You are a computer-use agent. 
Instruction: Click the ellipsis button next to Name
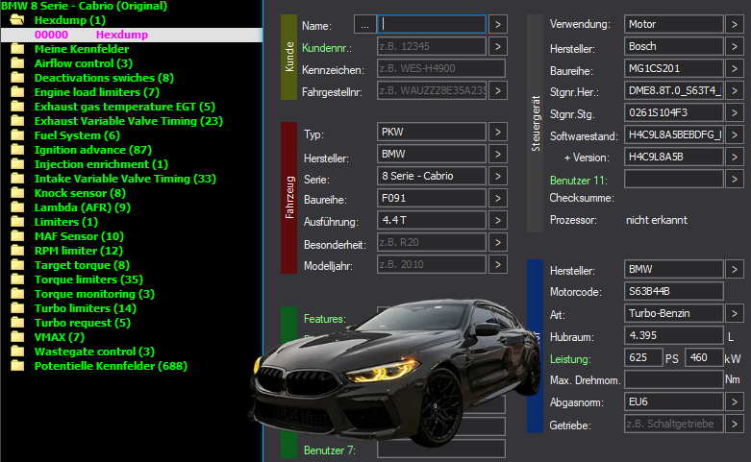click(x=365, y=24)
